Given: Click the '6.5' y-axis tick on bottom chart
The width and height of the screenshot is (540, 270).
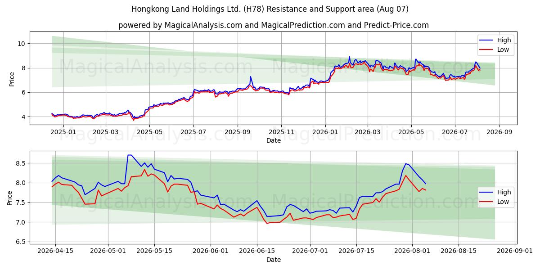Looking at the screenshot, I should click(22, 242).
